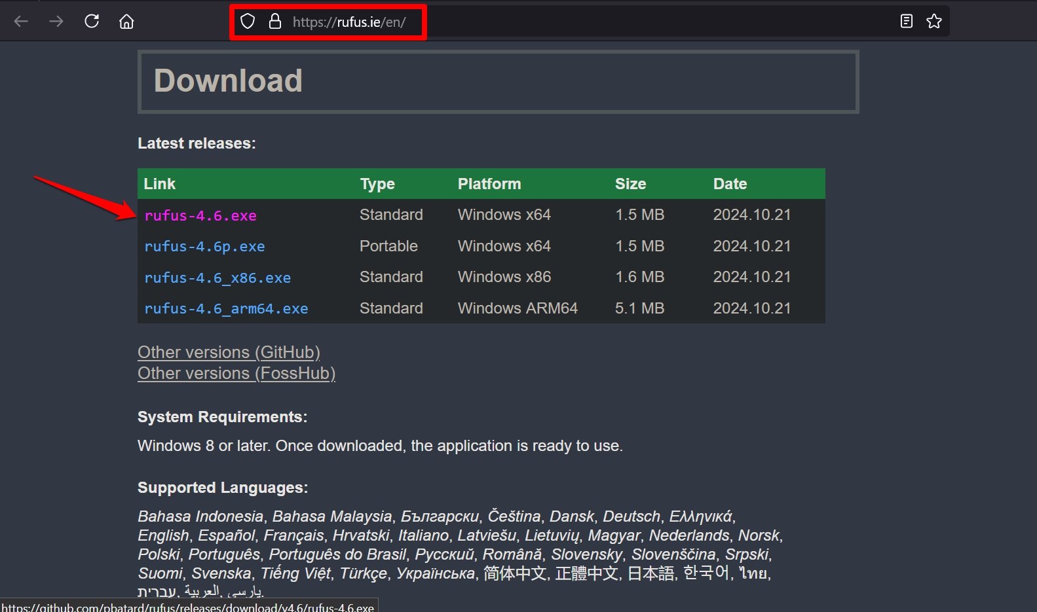Bookmark this page with the star
The height and width of the screenshot is (612, 1037).
(x=934, y=22)
